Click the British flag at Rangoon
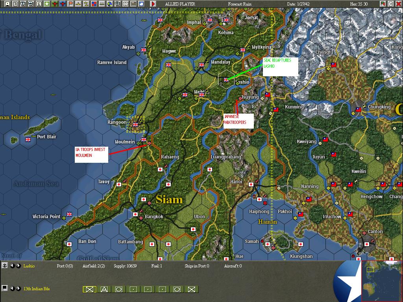This screenshot has height=302, width=403. [135, 125]
